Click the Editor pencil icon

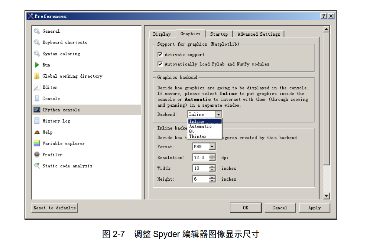[37, 87]
